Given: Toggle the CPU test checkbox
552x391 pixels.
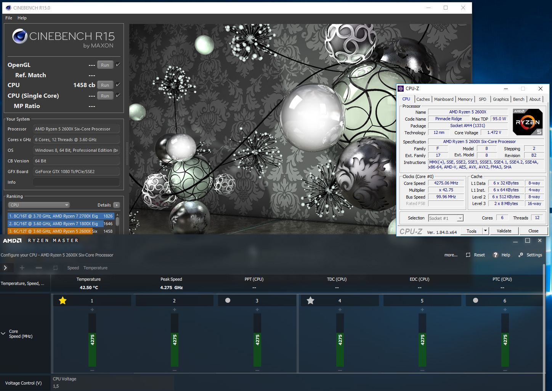Looking at the screenshot, I should (118, 84).
